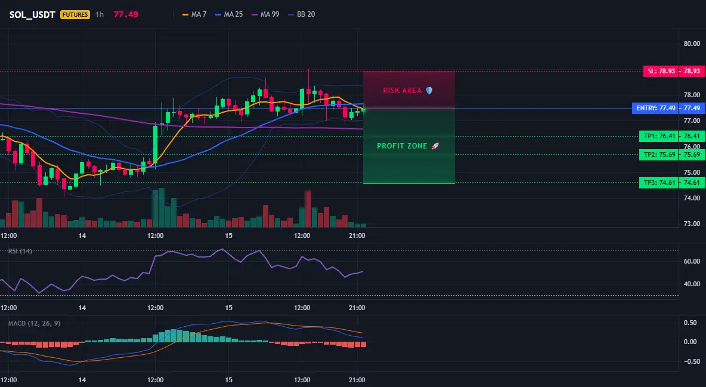Click the red 77.49 price in header
706x387 pixels.
126,14
